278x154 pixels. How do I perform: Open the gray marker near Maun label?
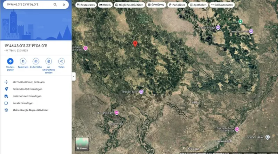[x=268, y=137]
